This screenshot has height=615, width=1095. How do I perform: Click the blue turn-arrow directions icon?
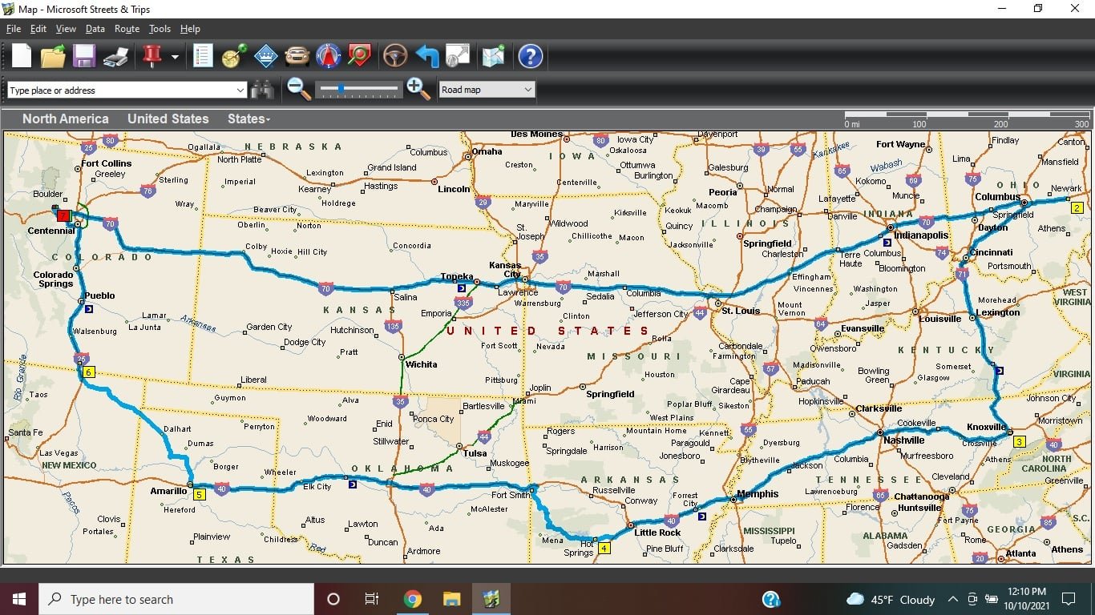click(x=426, y=56)
